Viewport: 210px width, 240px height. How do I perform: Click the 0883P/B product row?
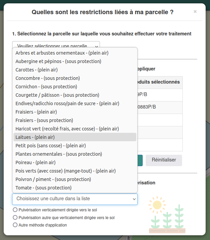[x=160, y=108]
